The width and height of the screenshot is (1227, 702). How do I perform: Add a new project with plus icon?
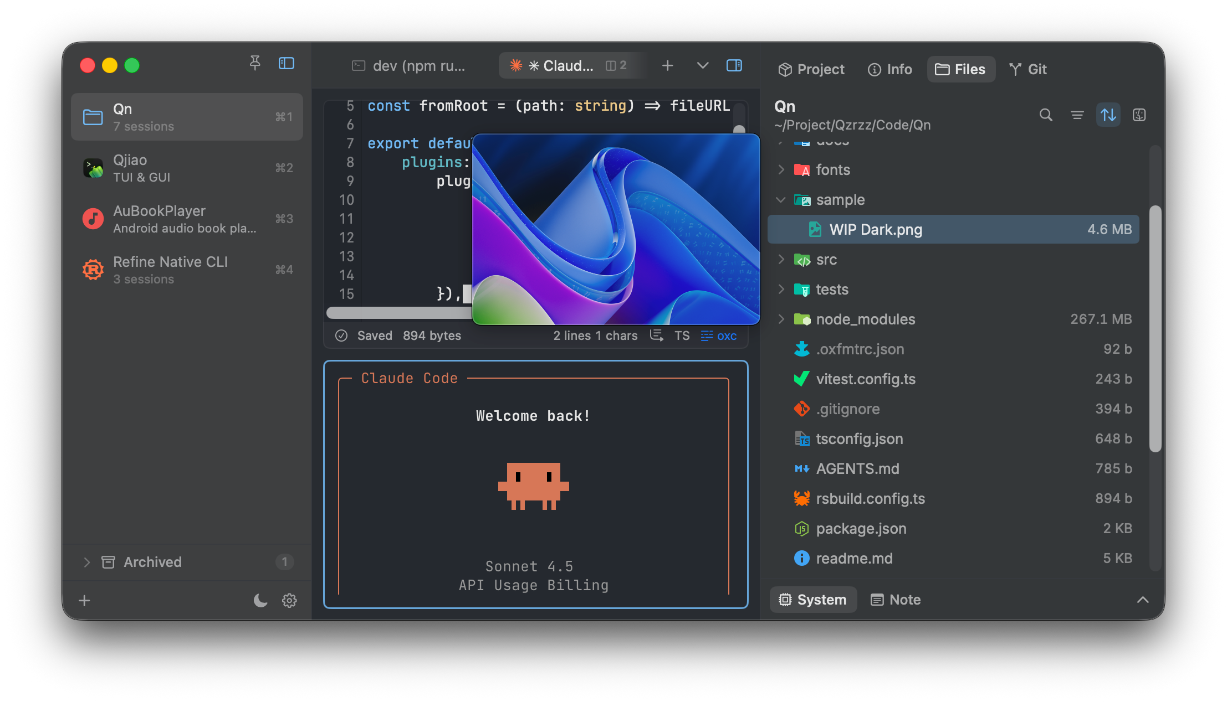point(84,601)
